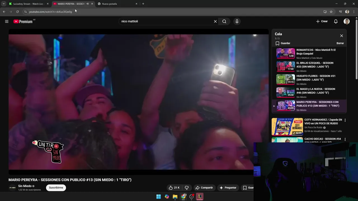Screen dimensions: 358x201
Task: Close the MARIO PEREYRA tab
Action: (92, 4)
